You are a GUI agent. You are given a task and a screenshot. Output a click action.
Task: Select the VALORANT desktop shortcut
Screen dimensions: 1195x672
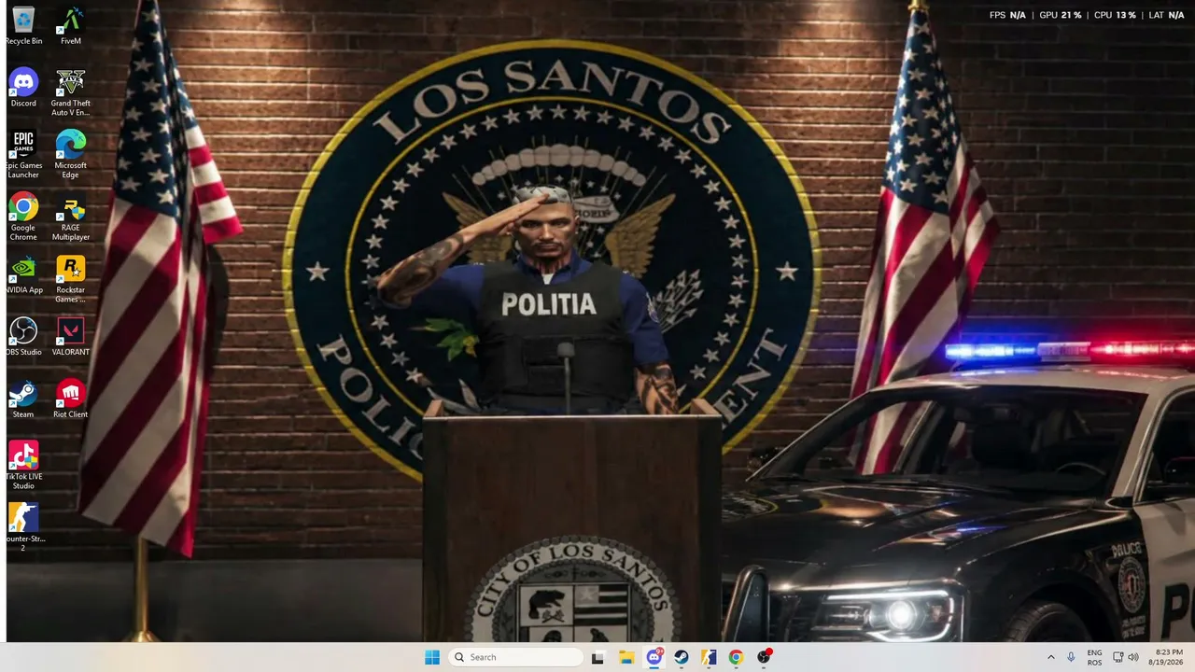tap(71, 337)
